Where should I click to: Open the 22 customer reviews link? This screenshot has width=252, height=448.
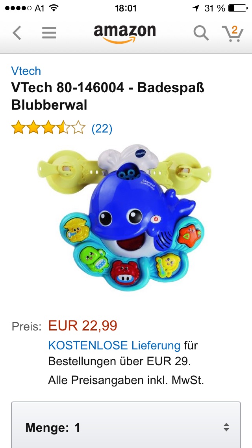pos(102,129)
